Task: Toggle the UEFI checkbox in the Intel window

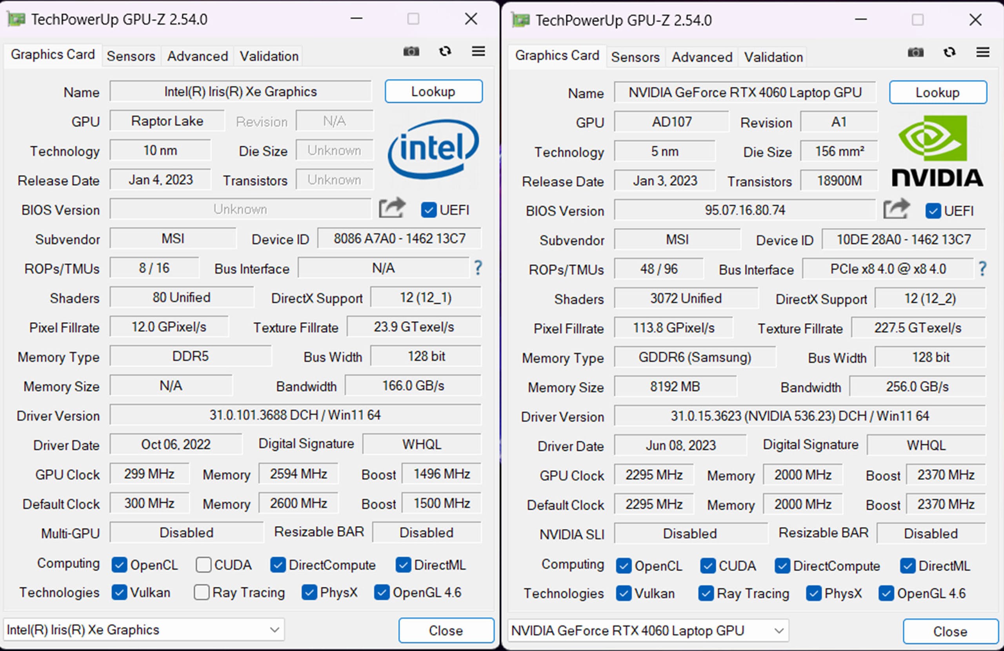Action: 429,210
